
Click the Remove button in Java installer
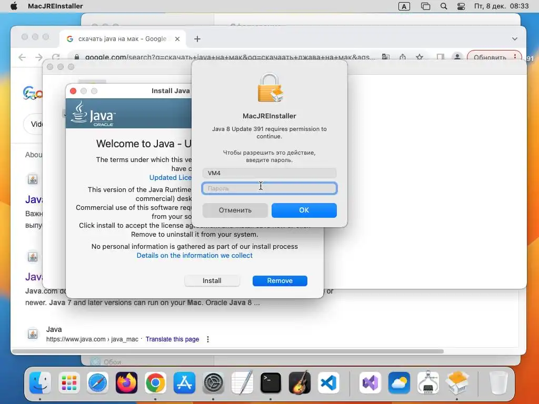pyautogui.click(x=280, y=281)
